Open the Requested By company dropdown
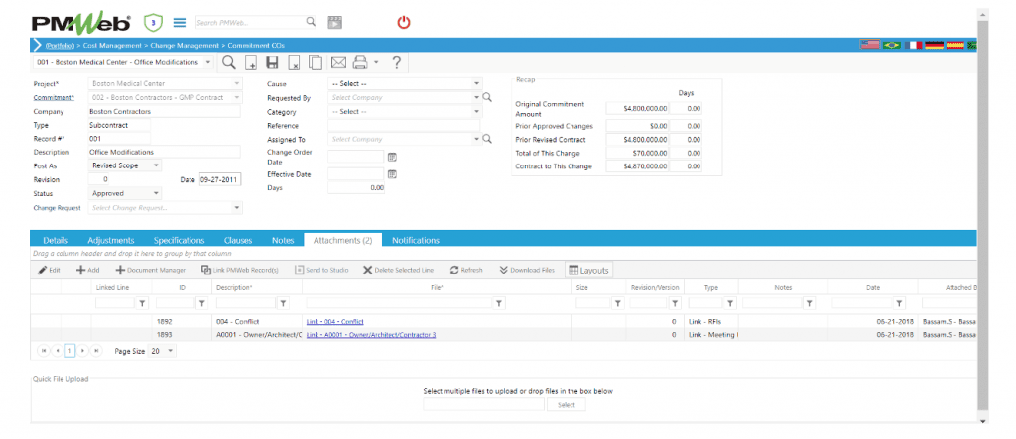Screen dimensions: 1016x439 pyautogui.click(x=477, y=98)
